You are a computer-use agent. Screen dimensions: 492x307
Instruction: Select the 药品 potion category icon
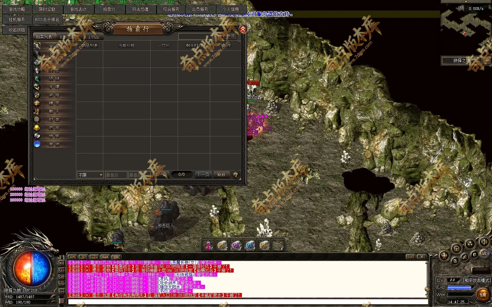(37, 128)
